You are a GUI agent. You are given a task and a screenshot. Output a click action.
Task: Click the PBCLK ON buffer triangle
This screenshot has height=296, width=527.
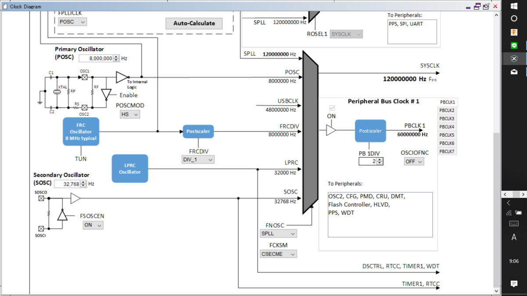[331, 130]
